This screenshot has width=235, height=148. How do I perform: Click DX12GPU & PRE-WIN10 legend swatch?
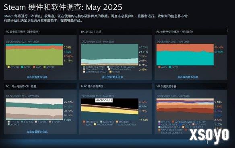click(108, 67)
